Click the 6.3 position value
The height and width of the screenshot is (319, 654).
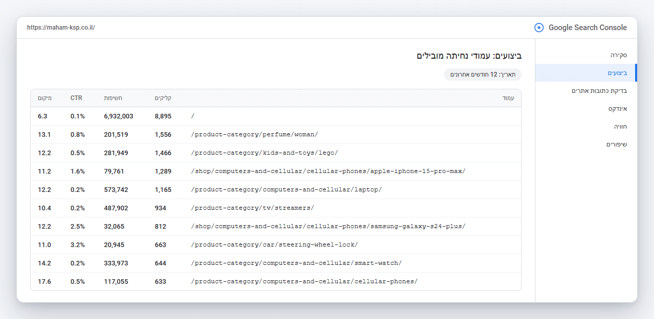[x=42, y=116]
